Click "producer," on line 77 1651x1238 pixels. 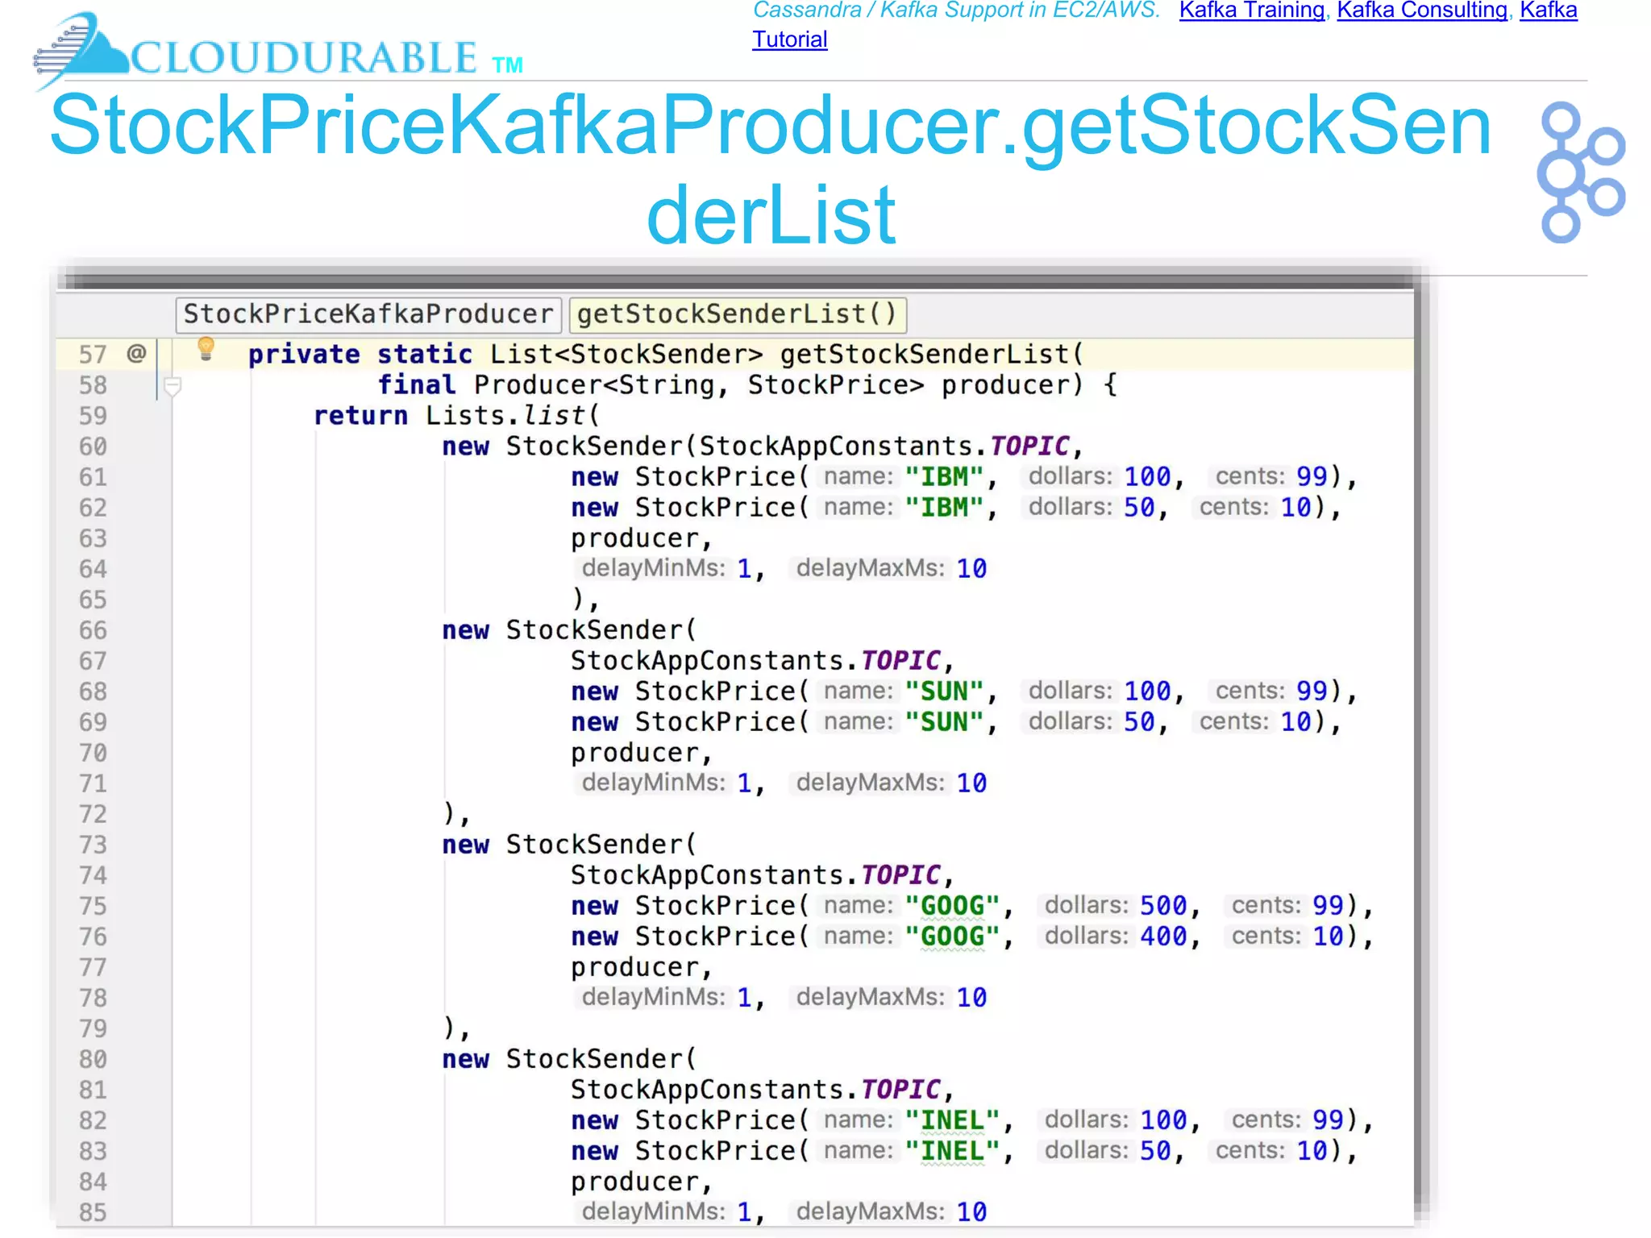642,967
